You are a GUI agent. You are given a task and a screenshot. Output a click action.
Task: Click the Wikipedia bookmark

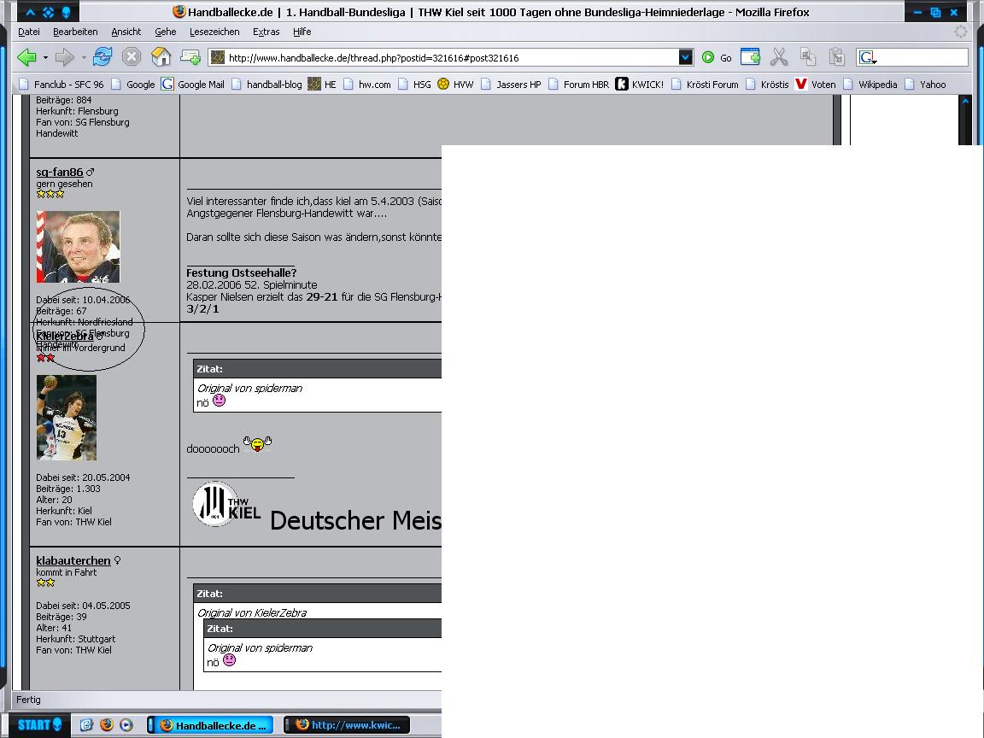click(x=877, y=85)
